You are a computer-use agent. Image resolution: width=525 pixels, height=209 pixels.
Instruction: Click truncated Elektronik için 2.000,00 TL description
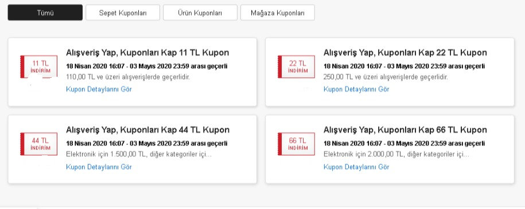(x=396, y=155)
